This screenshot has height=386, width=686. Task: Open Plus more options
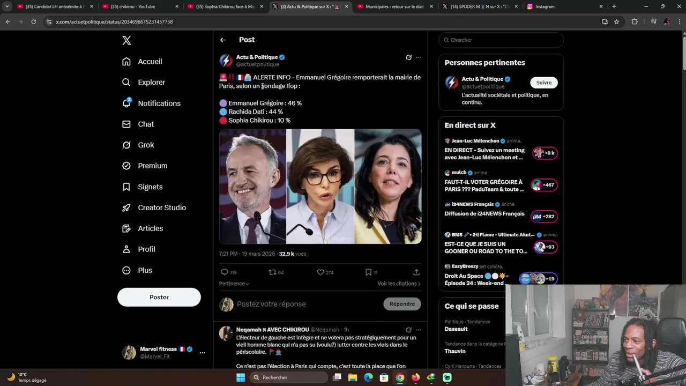pos(137,271)
